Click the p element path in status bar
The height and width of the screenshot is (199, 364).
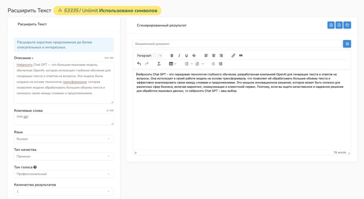pos(136,152)
